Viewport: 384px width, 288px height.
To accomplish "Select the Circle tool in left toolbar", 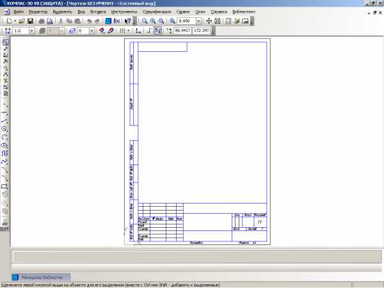I will (x=5, y=129).
